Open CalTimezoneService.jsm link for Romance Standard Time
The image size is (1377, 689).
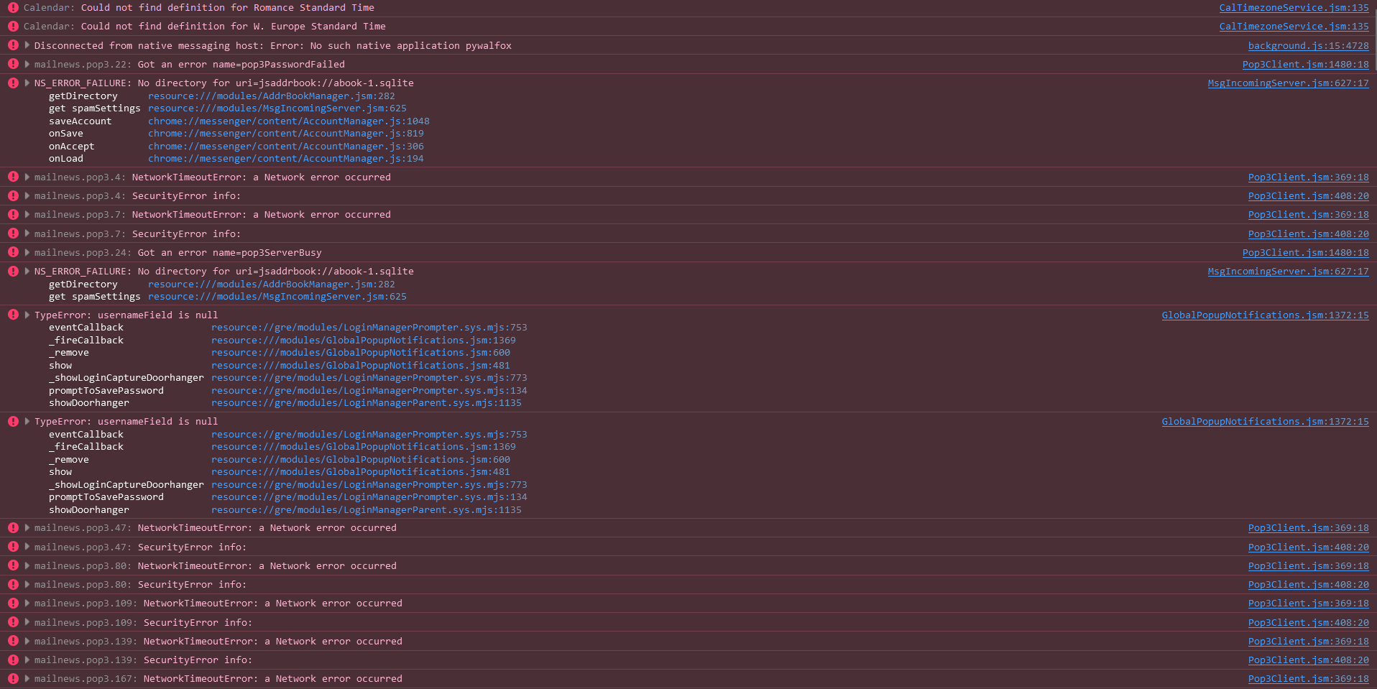(1294, 8)
